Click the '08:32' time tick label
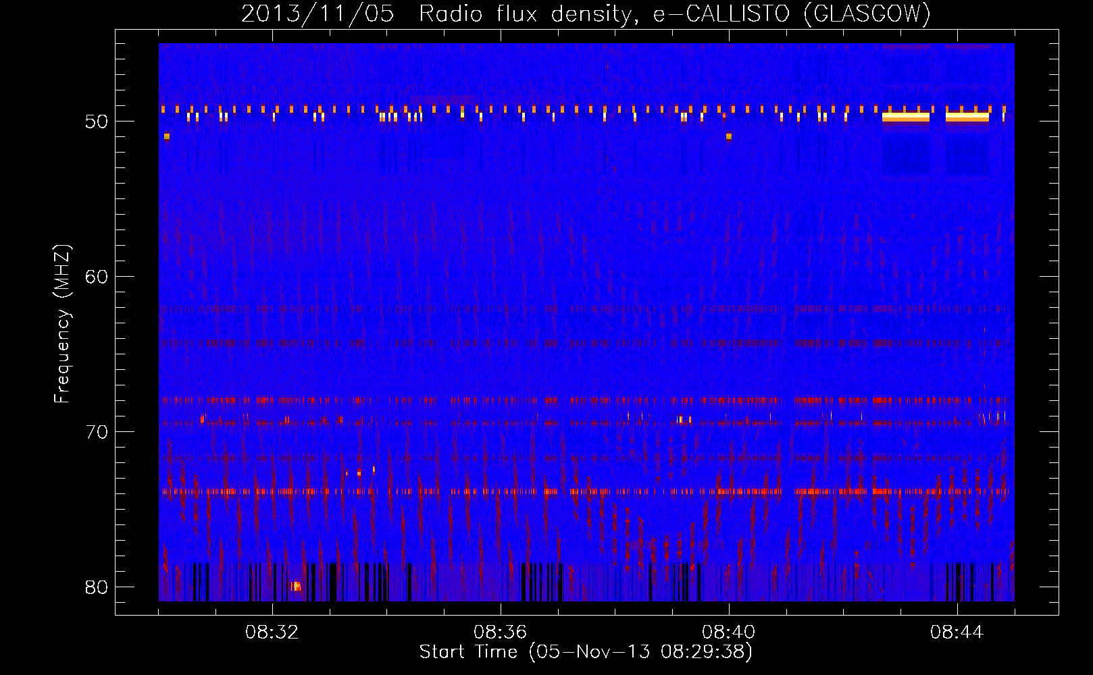Viewport: 1093px width, 675px height. 272,632
